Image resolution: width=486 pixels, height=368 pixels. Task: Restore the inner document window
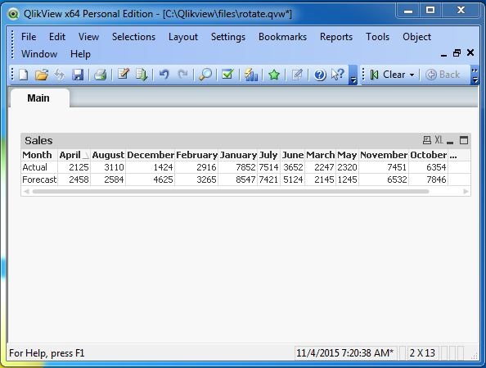coord(457,53)
